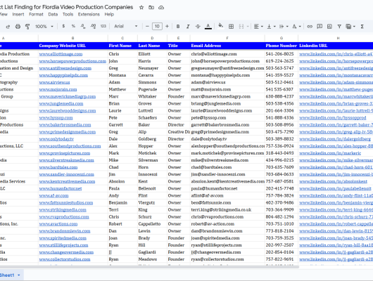The height and width of the screenshot is (281, 373).
Task: Increase decimal places
Action: (x=93, y=26)
